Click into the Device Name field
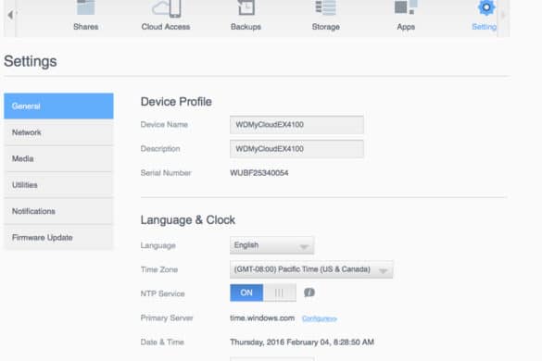Image resolution: width=542 pixels, height=361 pixels. 296,125
